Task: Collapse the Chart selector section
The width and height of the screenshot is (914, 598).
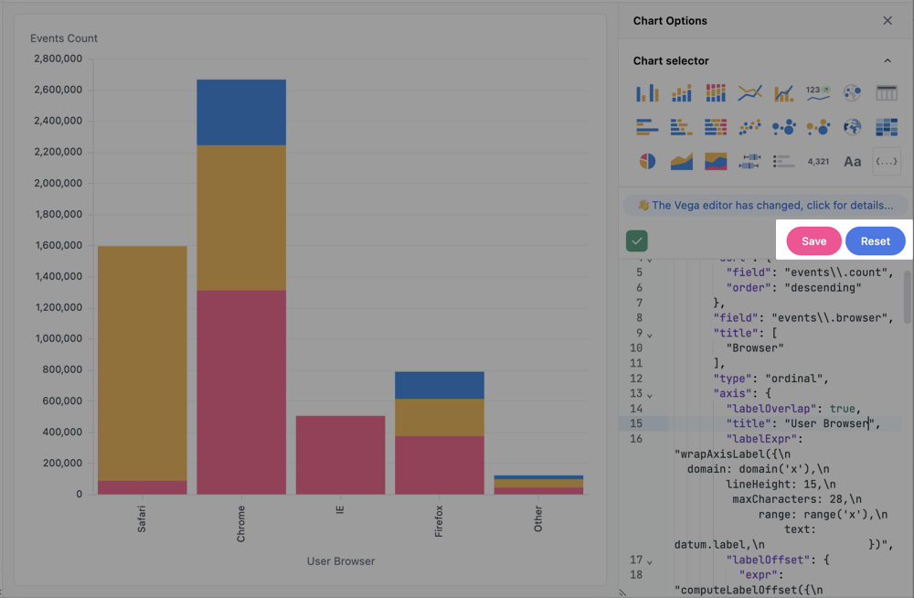Action: pos(886,60)
